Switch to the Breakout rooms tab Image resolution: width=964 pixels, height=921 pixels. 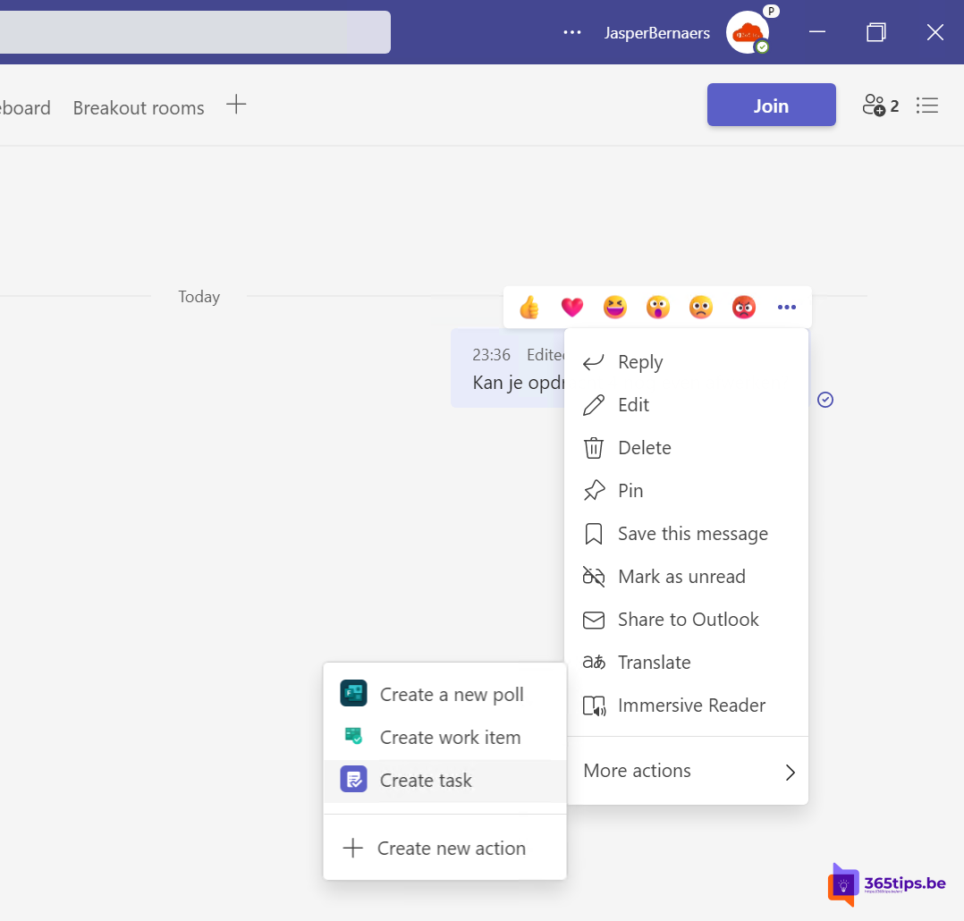(x=139, y=107)
